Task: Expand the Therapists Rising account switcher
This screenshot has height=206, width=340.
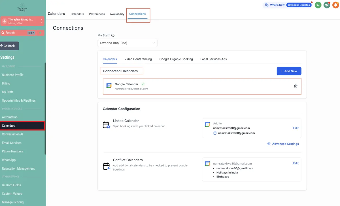Action: coord(41,21)
